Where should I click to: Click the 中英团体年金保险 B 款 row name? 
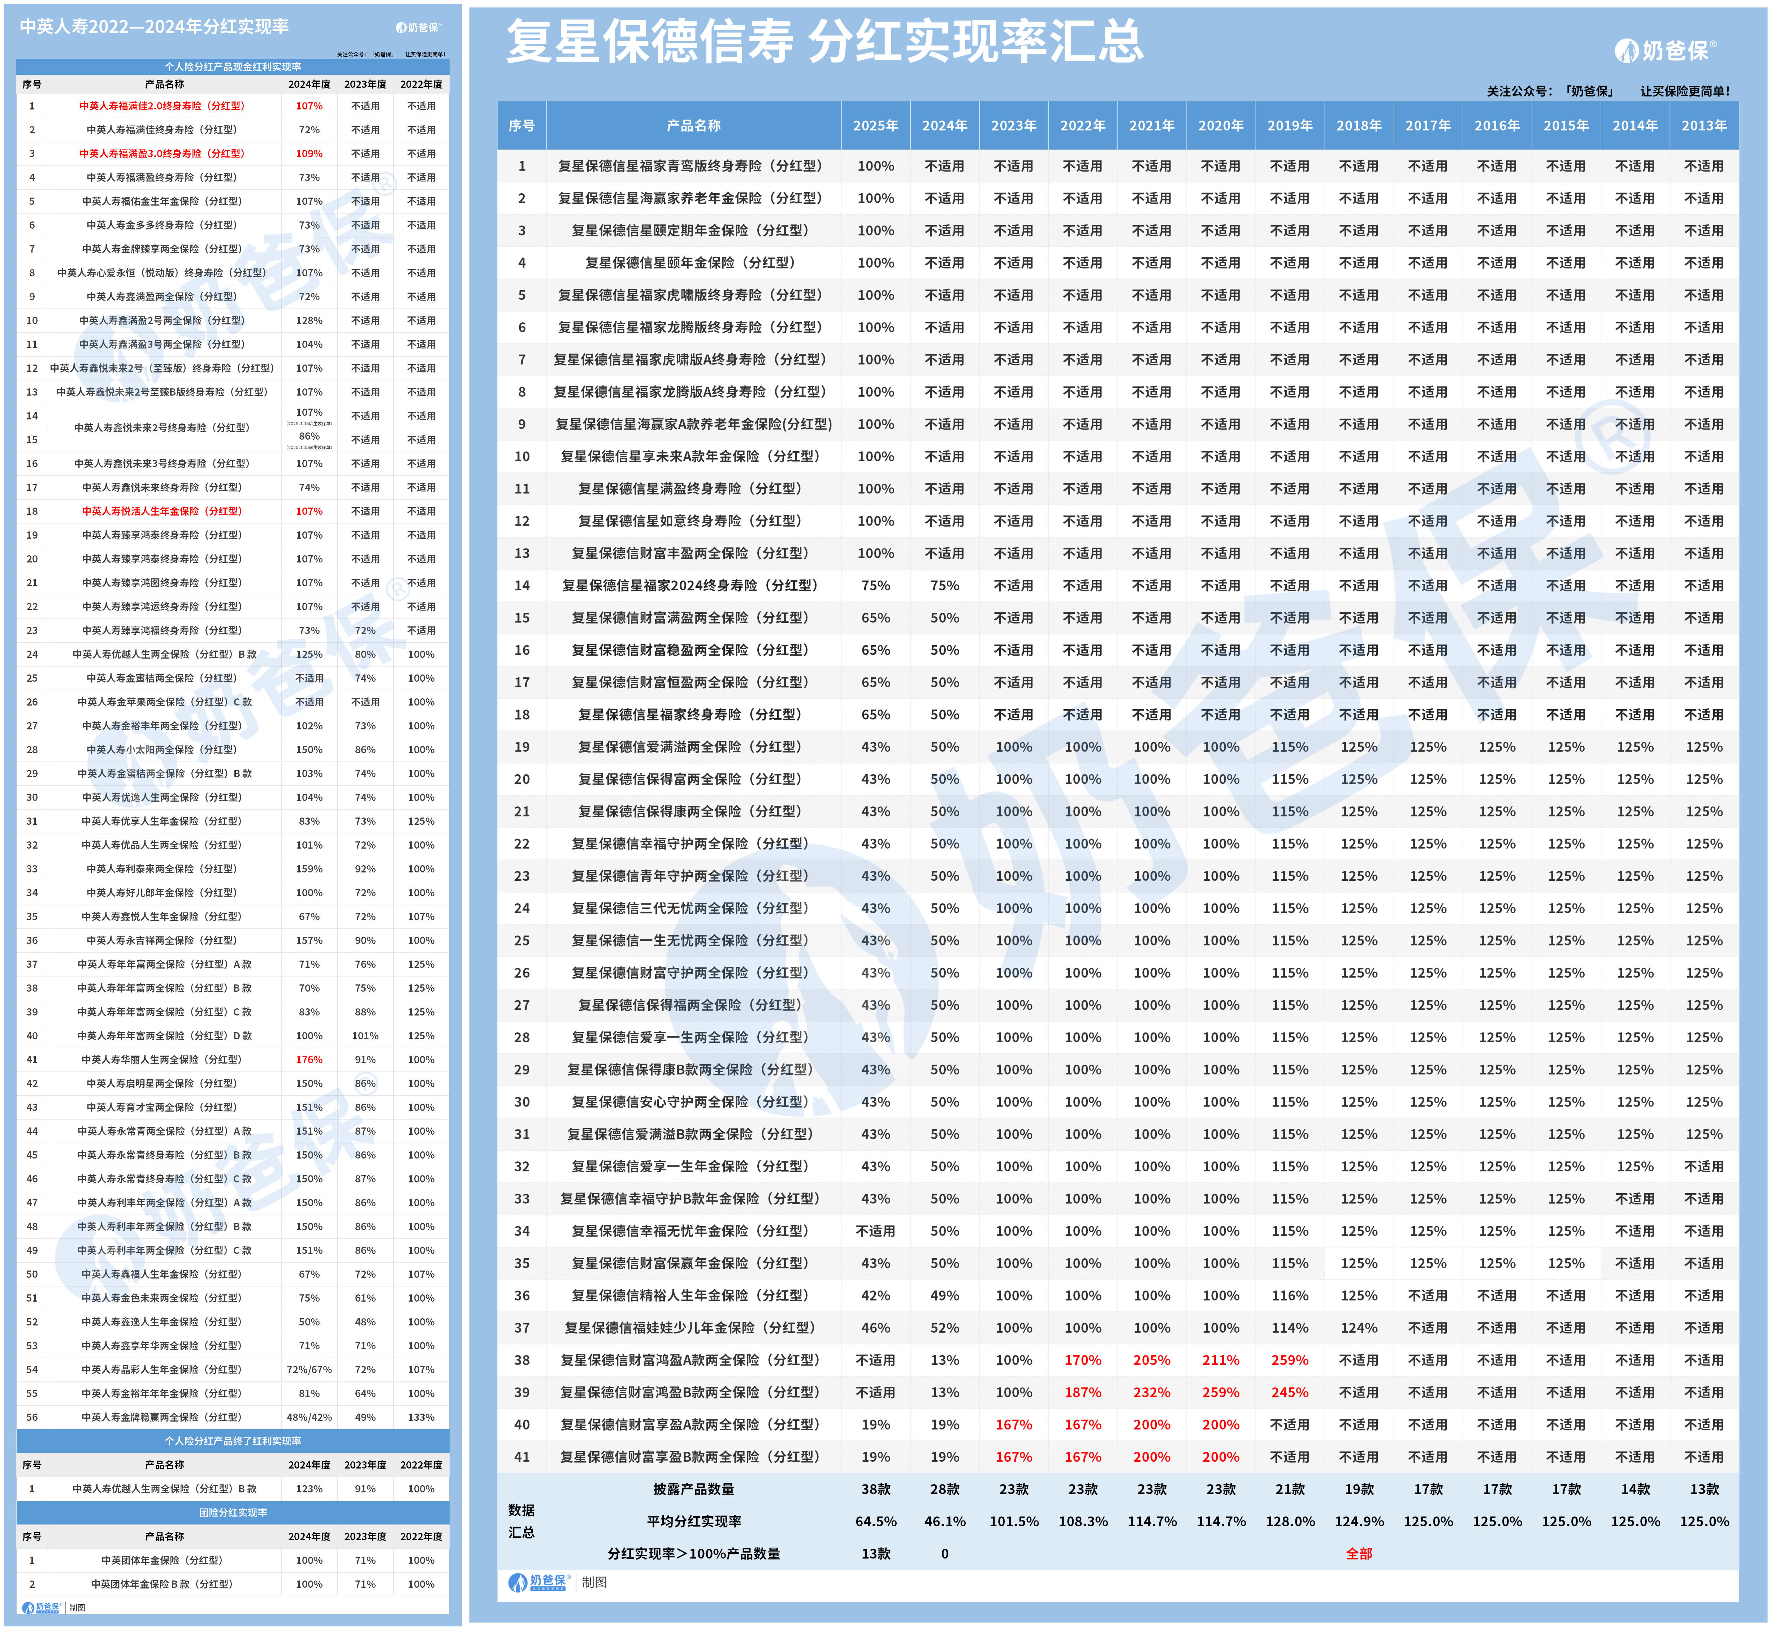tap(162, 1583)
